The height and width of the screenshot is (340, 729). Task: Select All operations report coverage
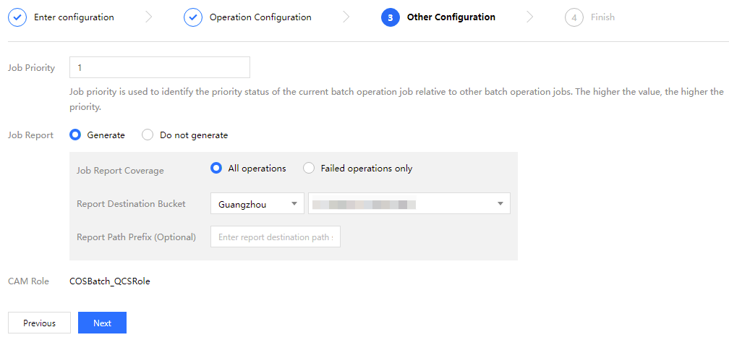216,168
